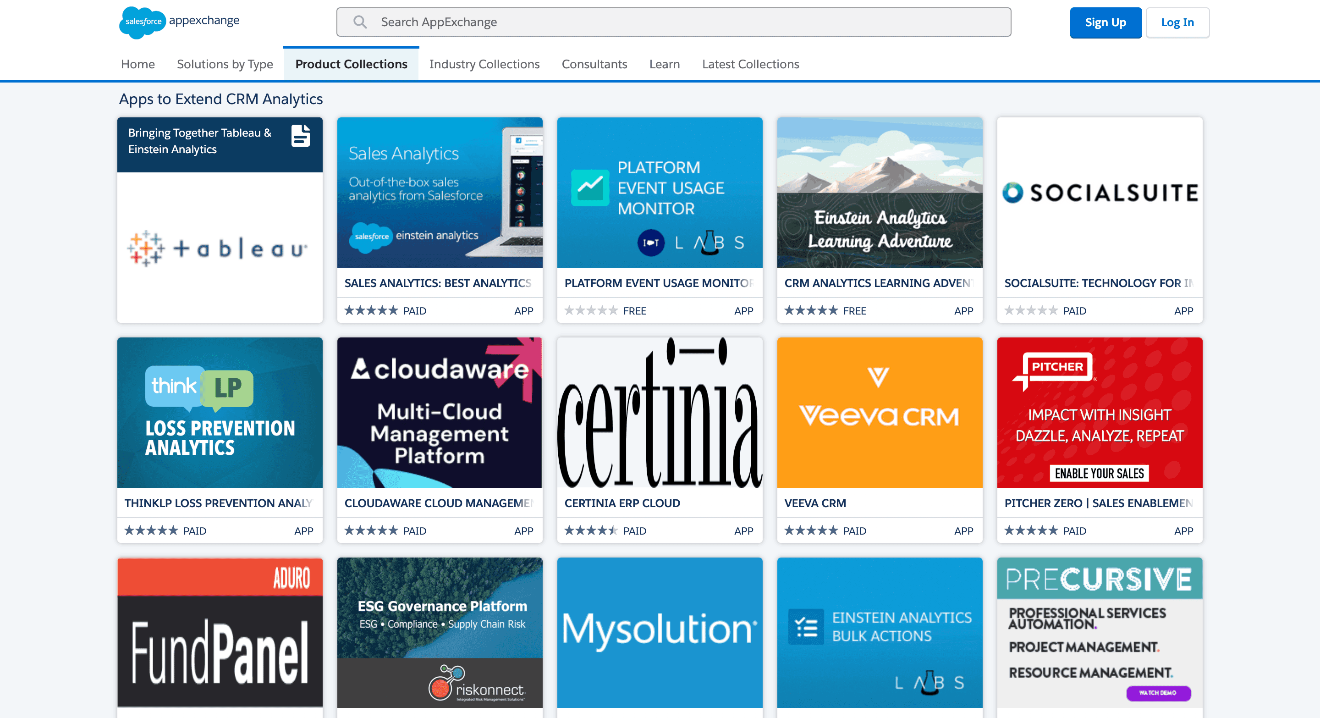1320x718 pixels.
Task: Expand the Latest Collections menu
Action: (x=751, y=64)
